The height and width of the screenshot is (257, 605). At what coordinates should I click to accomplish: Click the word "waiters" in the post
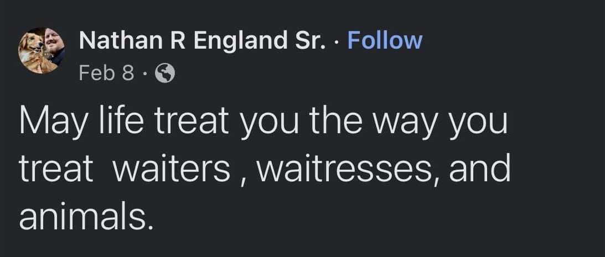(171, 169)
